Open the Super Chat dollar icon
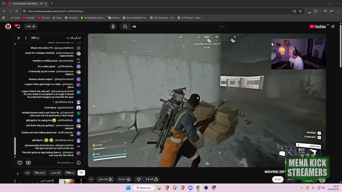Screen dimensions: 342x192 [28, 163]
